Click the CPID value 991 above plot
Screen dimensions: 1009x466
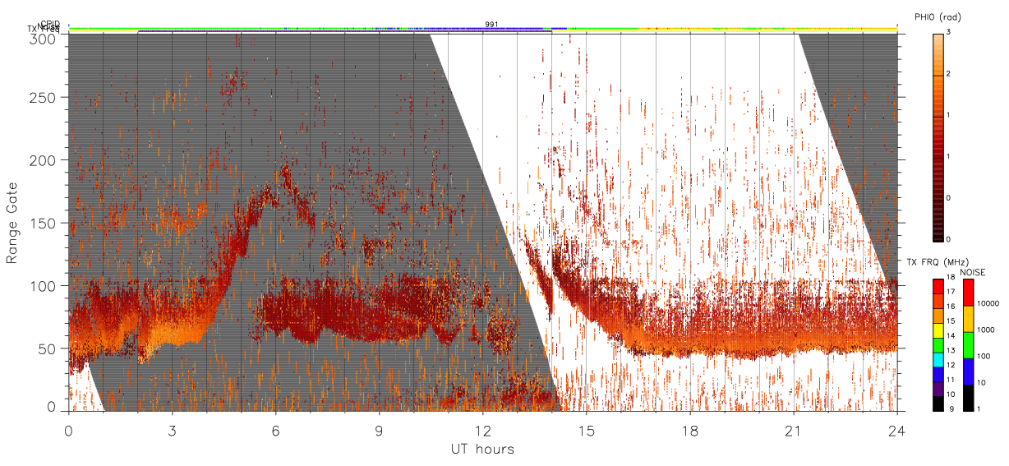[x=491, y=25]
